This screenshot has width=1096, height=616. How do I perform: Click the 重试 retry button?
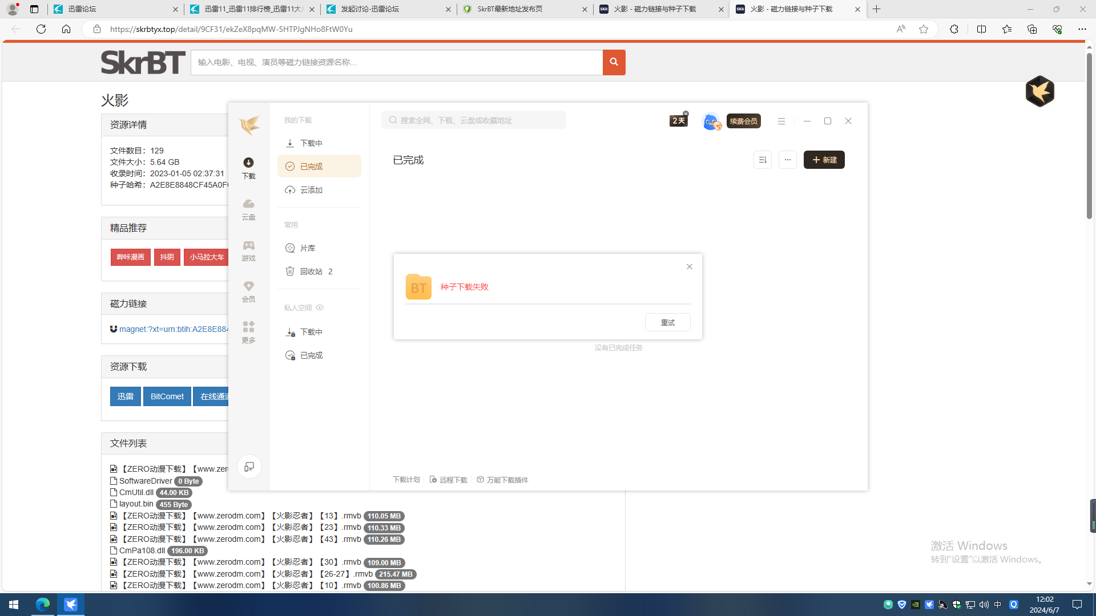pyautogui.click(x=667, y=323)
